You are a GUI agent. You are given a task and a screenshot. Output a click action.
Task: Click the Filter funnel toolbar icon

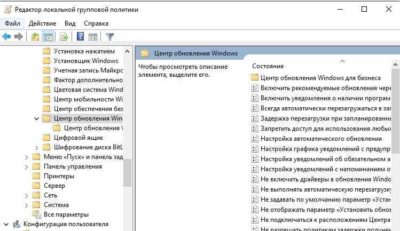(x=109, y=37)
